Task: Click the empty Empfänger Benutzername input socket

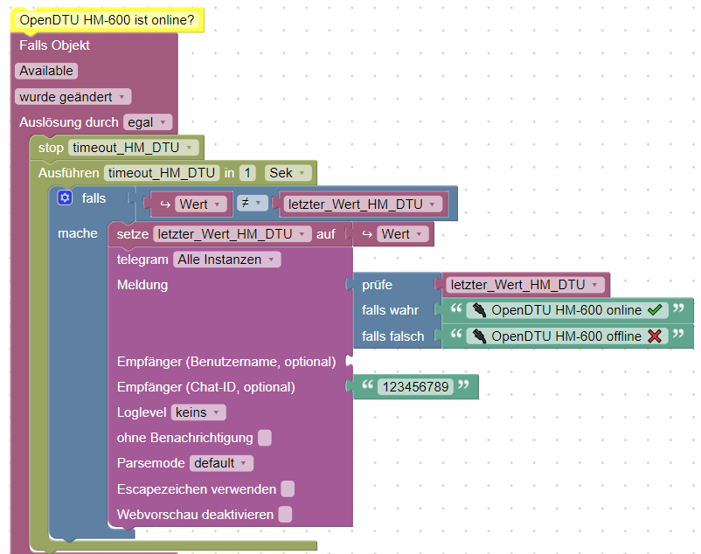Action: [x=350, y=362]
